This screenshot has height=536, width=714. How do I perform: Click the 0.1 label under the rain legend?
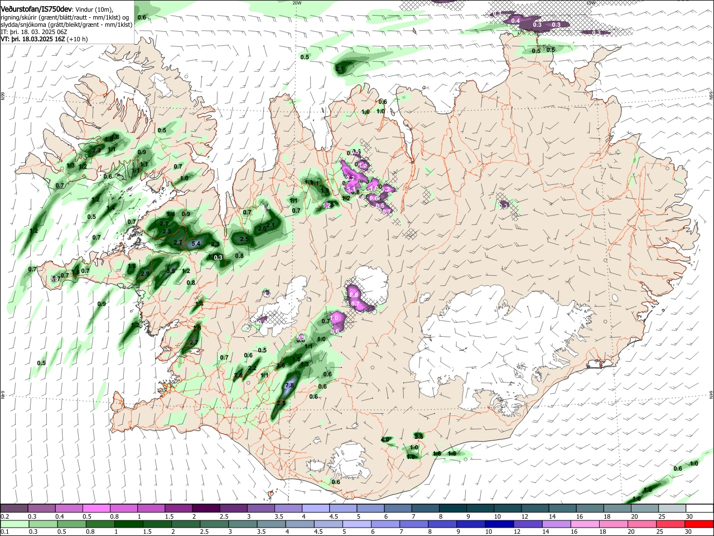tap(4, 532)
